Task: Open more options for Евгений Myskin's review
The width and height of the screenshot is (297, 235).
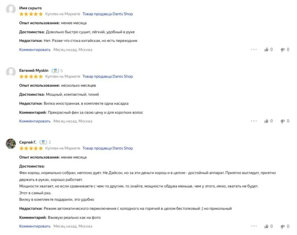Action: coord(254,121)
